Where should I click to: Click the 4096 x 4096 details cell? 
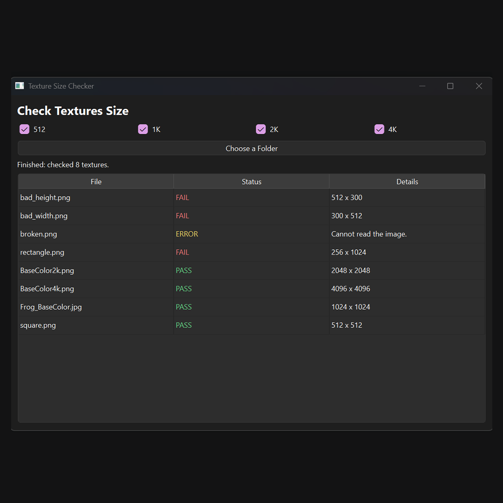(407, 289)
